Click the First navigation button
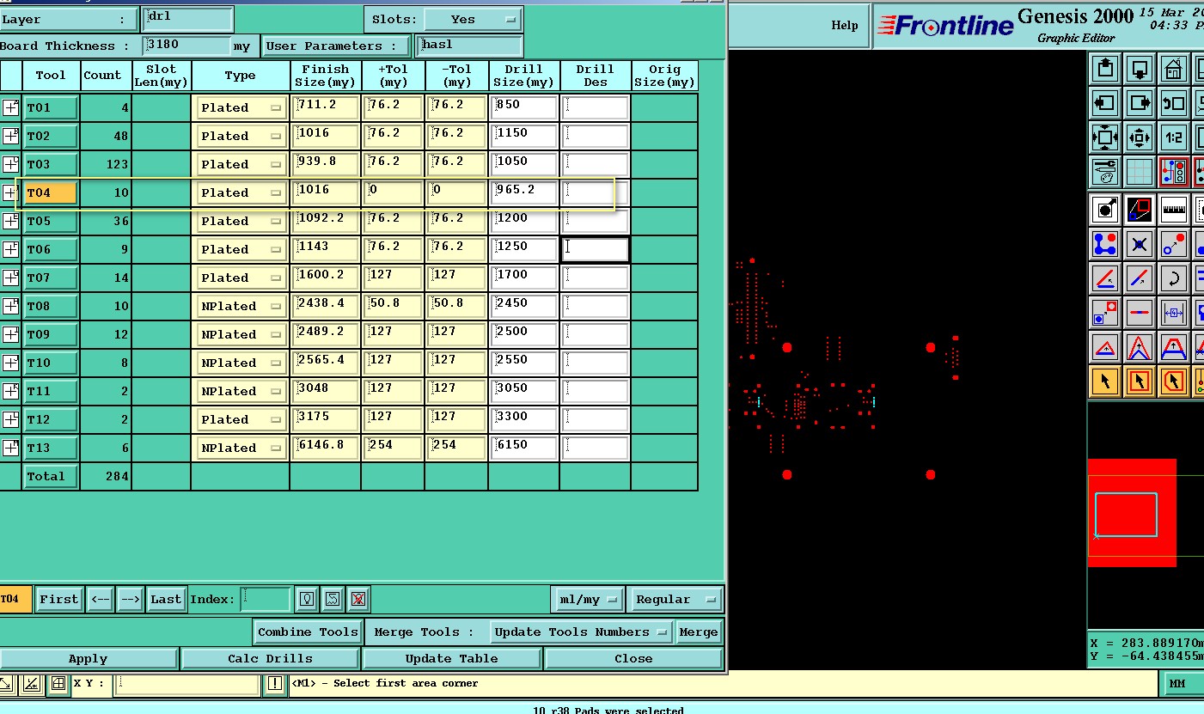The image size is (1204, 714). click(x=59, y=599)
